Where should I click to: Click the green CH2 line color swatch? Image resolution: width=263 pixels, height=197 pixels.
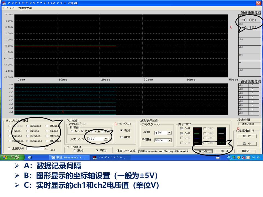pyautogui.click(x=197, y=134)
